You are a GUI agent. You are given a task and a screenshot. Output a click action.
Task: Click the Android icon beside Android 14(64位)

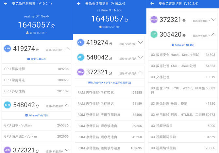tap(173, 45)
